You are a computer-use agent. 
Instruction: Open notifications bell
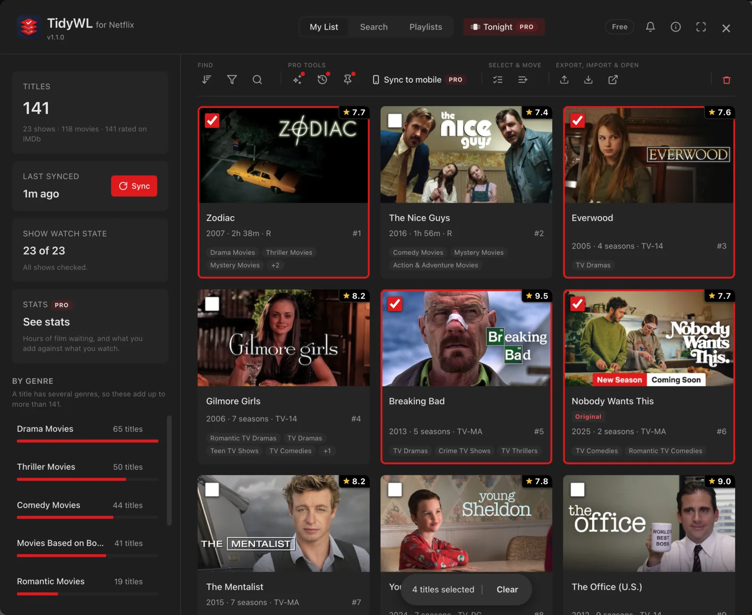click(650, 27)
